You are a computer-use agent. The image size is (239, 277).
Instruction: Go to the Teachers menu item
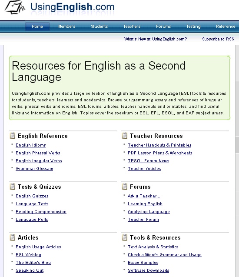click(x=132, y=27)
